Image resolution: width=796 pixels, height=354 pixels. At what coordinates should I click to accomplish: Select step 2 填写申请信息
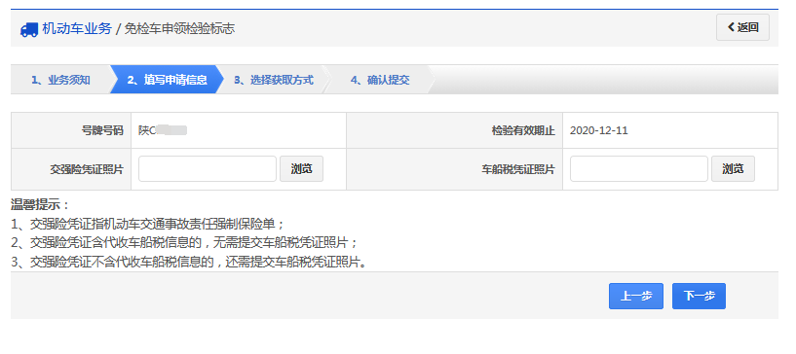click(167, 80)
